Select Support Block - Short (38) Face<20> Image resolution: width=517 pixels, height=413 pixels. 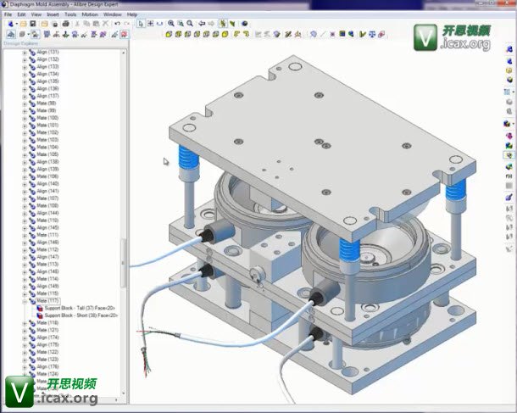[x=81, y=315]
